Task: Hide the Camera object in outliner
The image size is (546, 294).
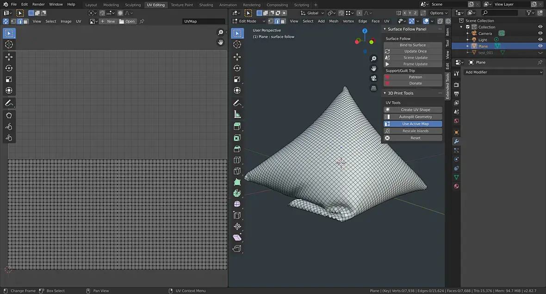Action: coord(540,33)
